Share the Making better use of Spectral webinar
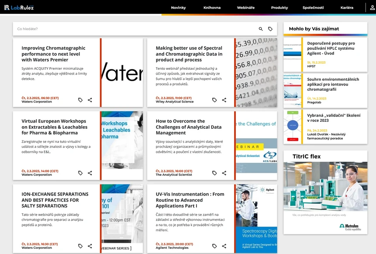 point(224,100)
